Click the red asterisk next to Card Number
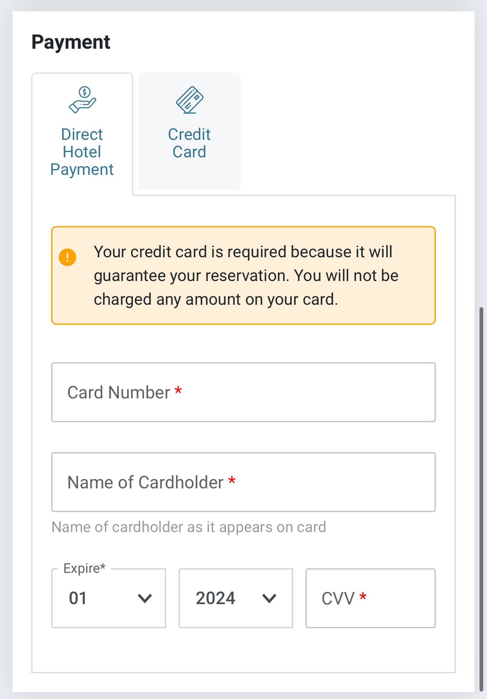The height and width of the screenshot is (699, 487). (178, 390)
